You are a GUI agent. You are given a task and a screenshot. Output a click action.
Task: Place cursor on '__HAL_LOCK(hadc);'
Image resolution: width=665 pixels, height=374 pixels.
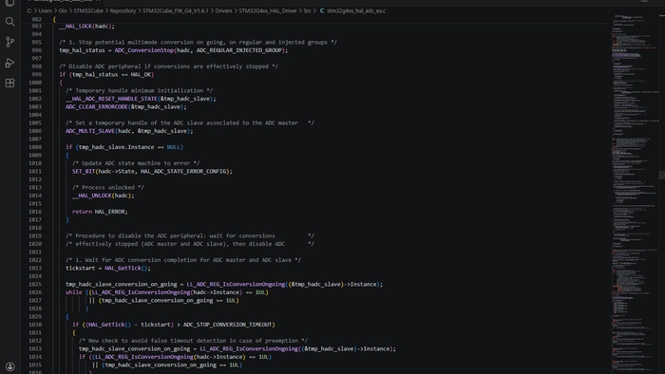[x=87, y=27]
